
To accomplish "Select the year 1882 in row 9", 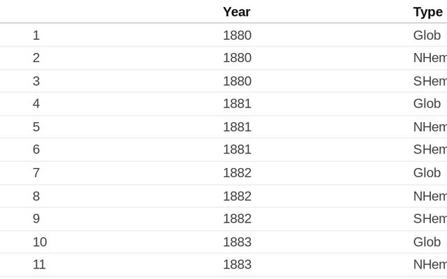I will coord(237,219).
